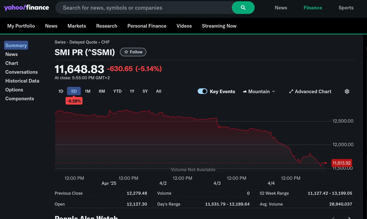Click the search input field
Image resolution: width=367 pixels, height=219 pixels.
pos(144,8)
